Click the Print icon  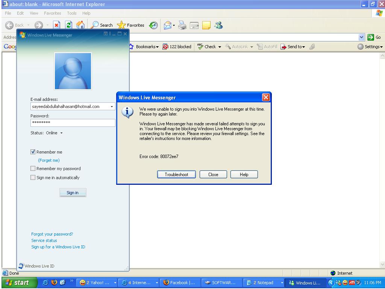tap(182, 25)
